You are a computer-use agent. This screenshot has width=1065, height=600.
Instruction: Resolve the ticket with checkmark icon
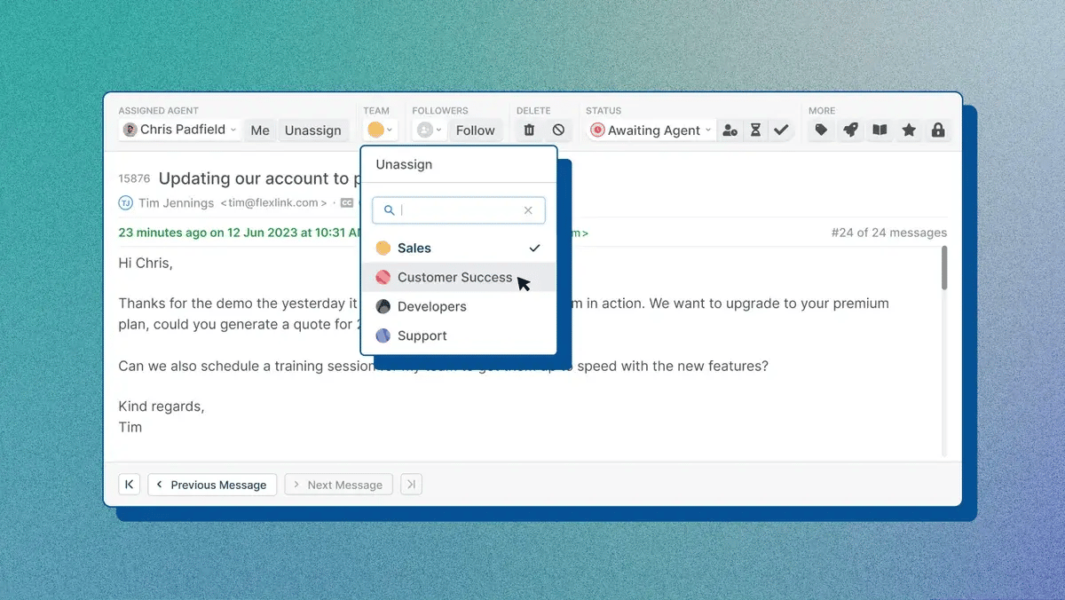coord(781,130)
